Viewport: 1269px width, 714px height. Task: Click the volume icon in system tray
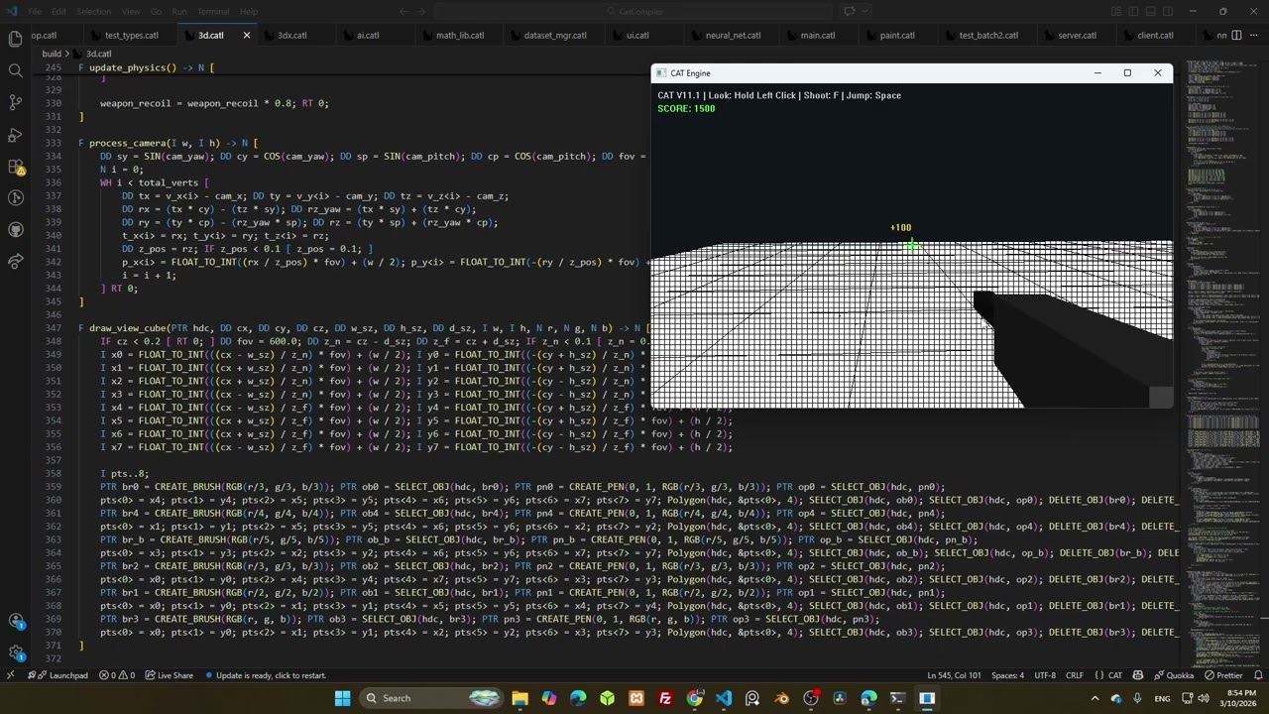pos(1203,698)
